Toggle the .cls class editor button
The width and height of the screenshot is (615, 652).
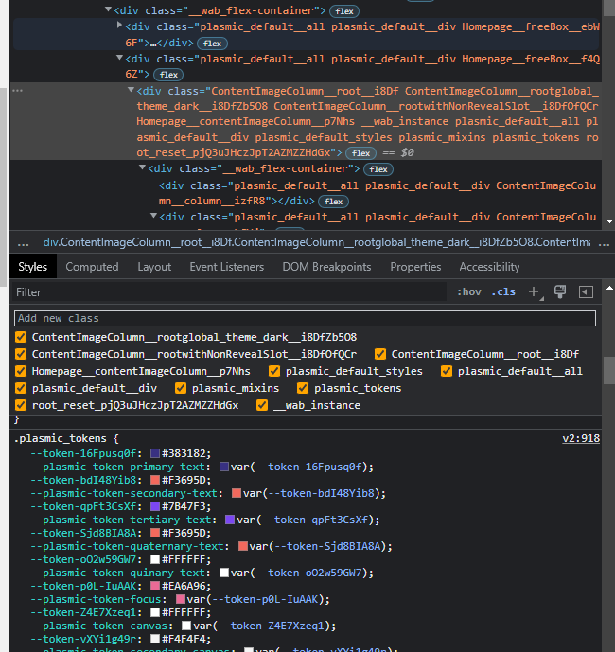[x=503, y=292]
